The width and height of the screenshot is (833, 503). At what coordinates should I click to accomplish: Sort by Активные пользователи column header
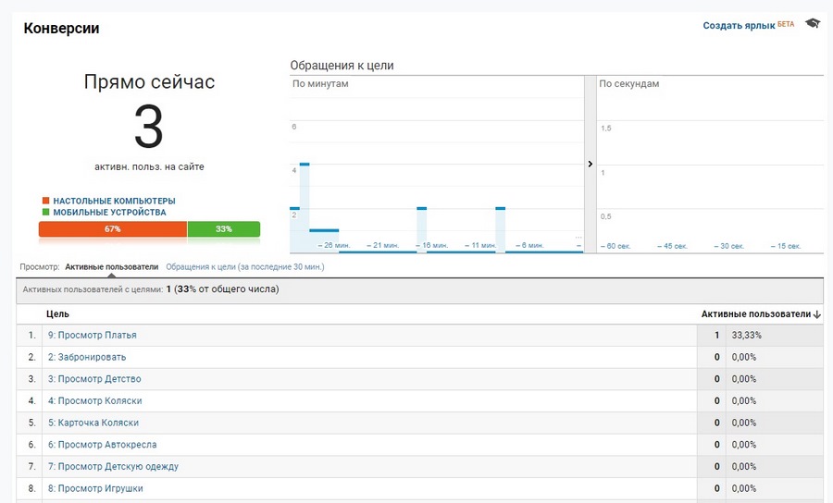[x=756, y=314]
